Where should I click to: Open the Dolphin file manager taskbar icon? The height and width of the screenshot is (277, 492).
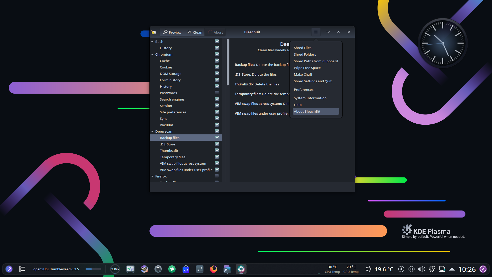227,269
